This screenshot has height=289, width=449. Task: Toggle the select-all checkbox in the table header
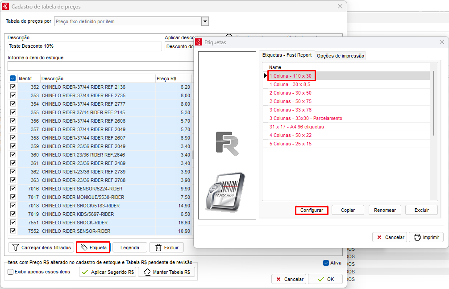click(13, 78)
